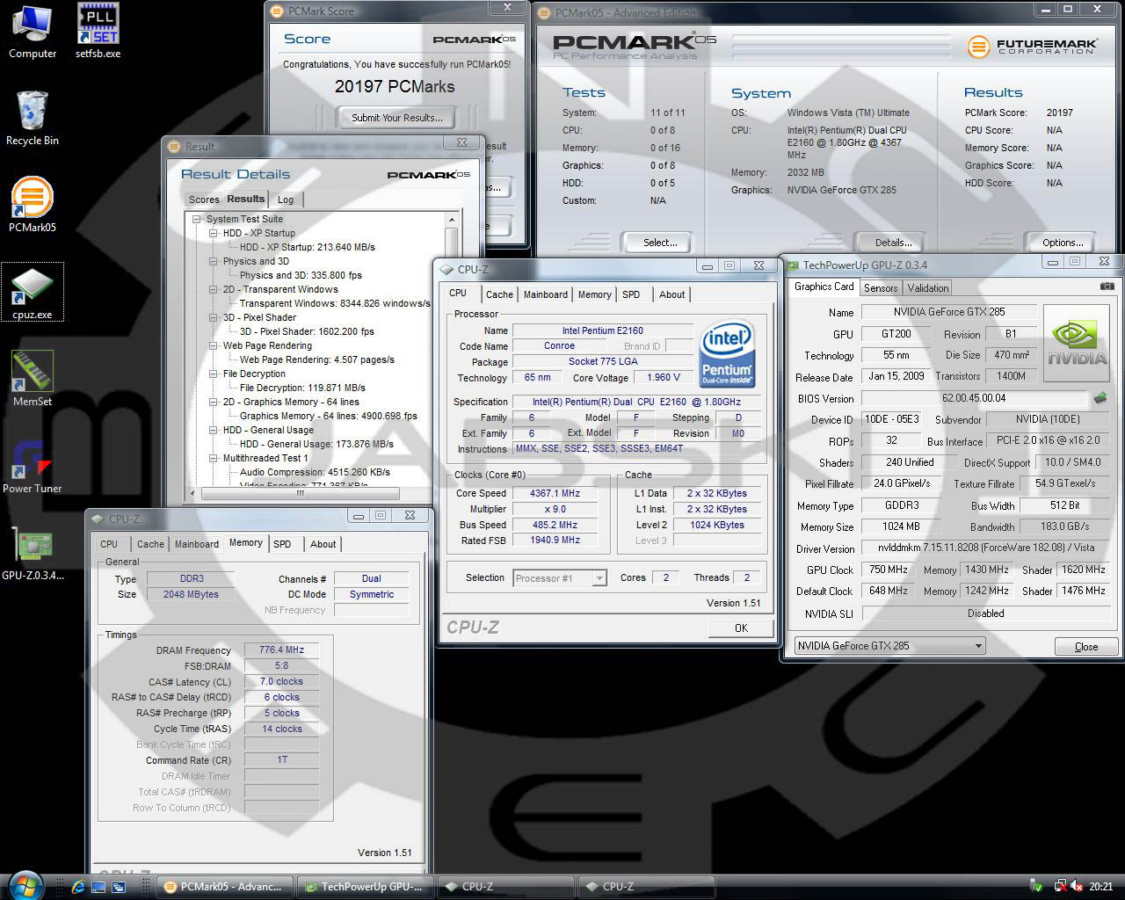Open SPD tab in CPU-Z memory window
This screenshot has height=900, width=1125.
pyautogui.click(x=282, y=544)
